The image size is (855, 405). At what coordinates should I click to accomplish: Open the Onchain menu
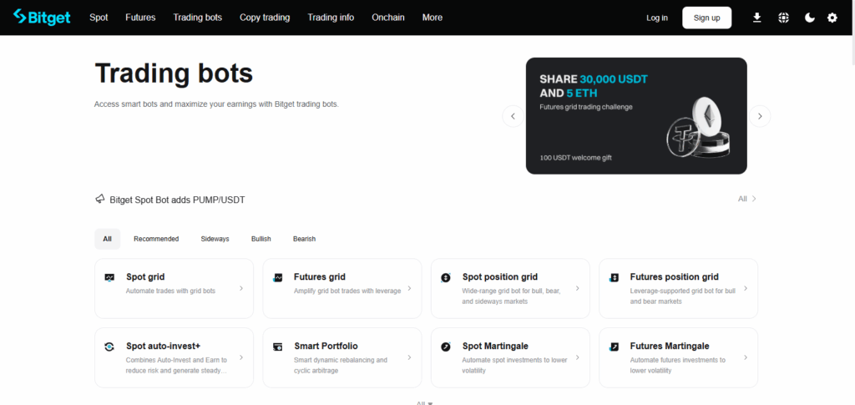coord(388,18)
